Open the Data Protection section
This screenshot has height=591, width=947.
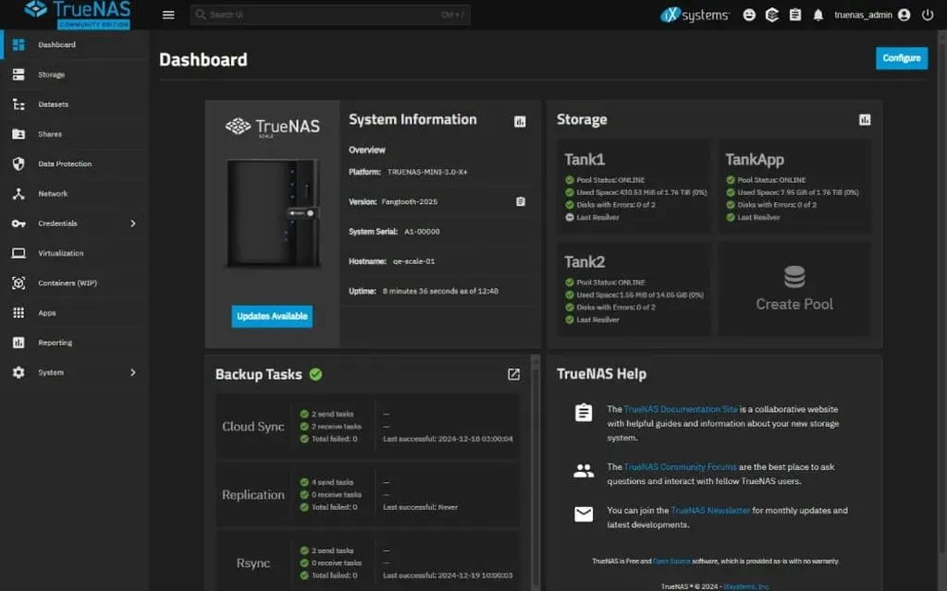click(x=64, y=163)
